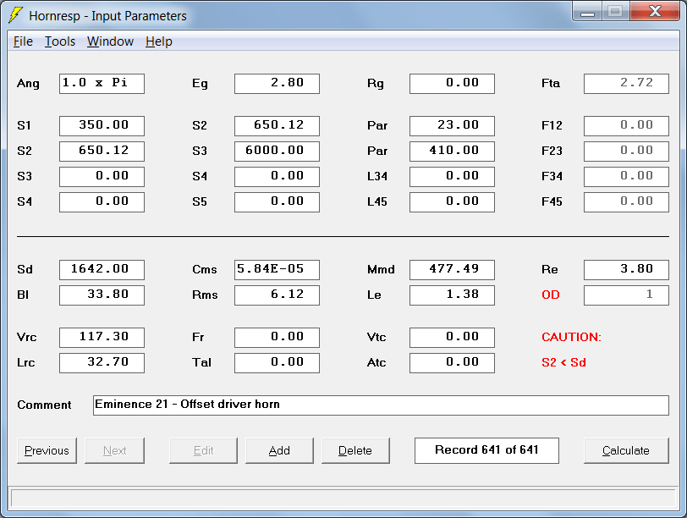Click the F34 field
The image size is (687, 518).
pos(627,177)
